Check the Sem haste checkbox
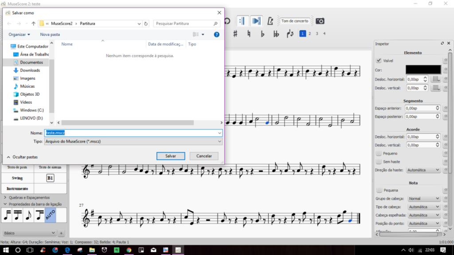Image resolution: width=454 pixels, height=255 pixels. 379,162
